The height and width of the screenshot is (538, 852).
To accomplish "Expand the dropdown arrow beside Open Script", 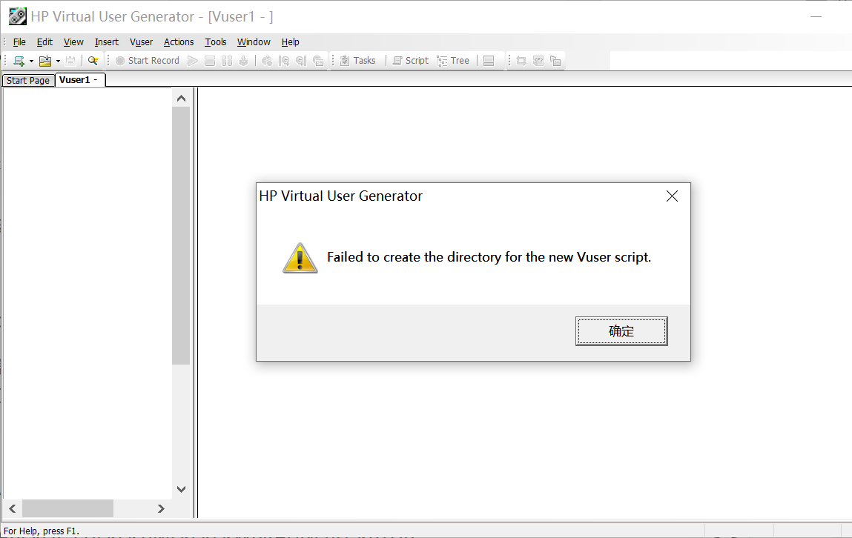I will (58, 61).
